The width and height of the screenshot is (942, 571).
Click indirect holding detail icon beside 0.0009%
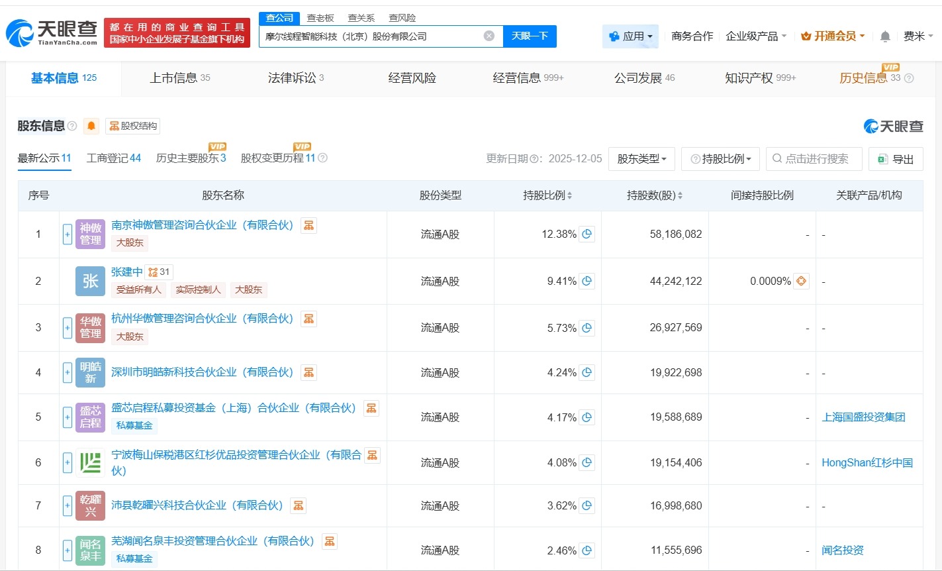click(800, 281)
